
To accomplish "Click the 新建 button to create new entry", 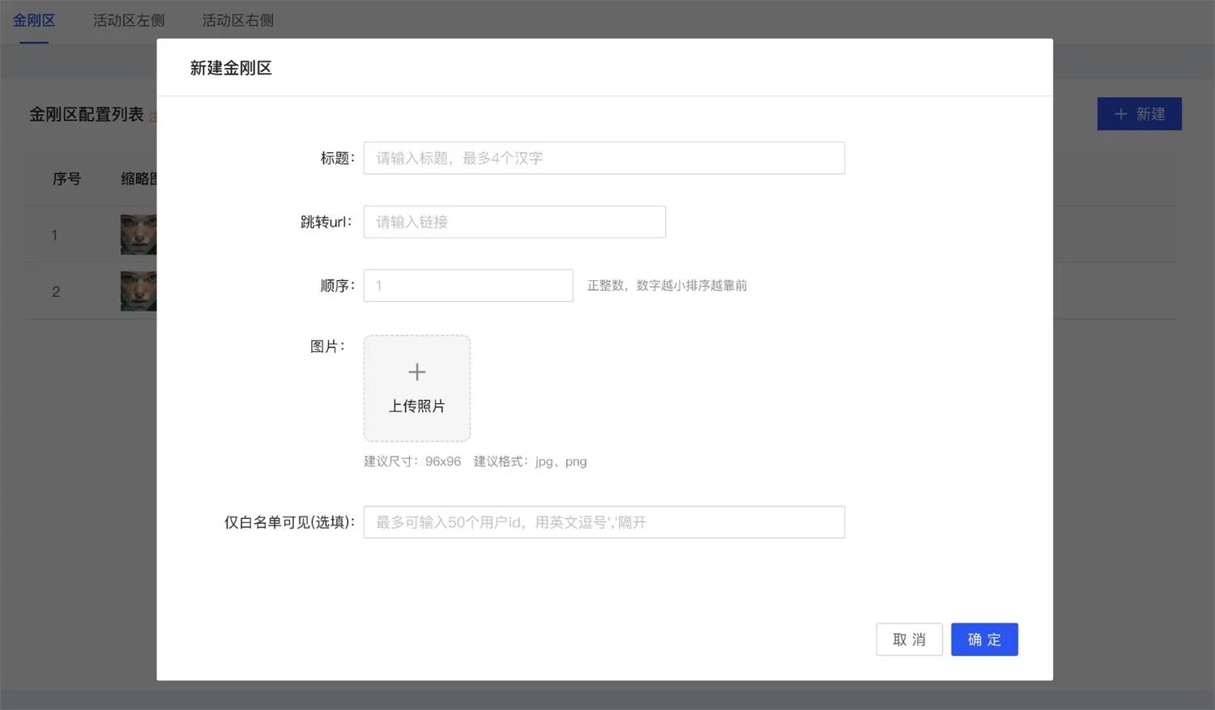I will (x=1139, y=113).
